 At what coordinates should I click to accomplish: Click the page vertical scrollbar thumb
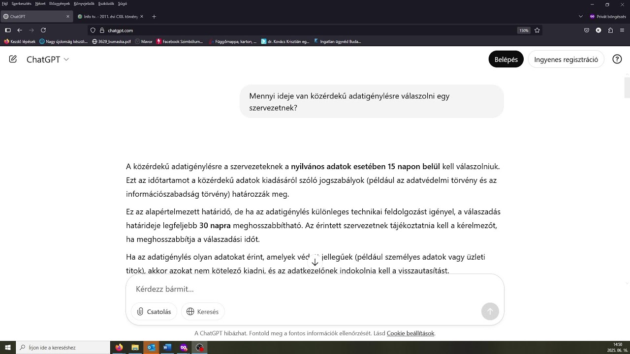click(627, 88)
